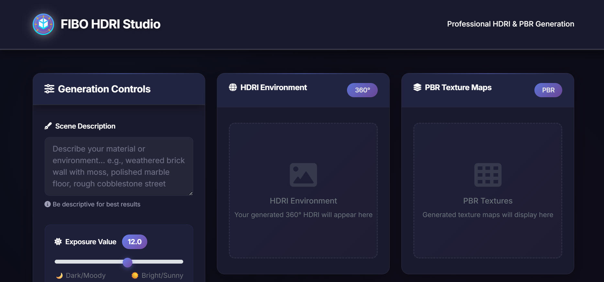Click the sun icon next to Exposure Value
604x282 pixels.
click(58, 242)
